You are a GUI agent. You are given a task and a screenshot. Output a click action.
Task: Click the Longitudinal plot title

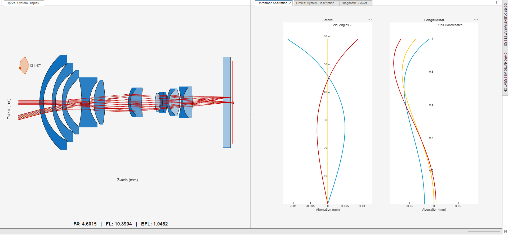tap(434, 20)
